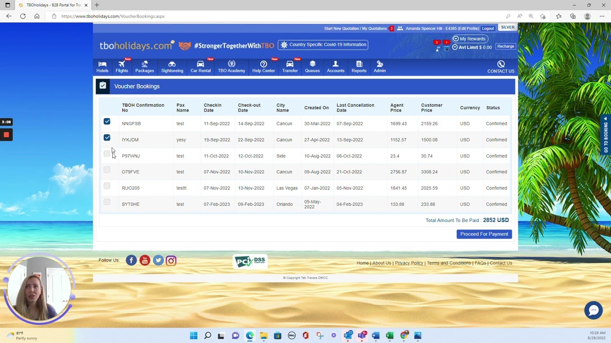Open the Admin menu
Image resolution: width=611 pixels, height=343 pixels.
(379, 67)
